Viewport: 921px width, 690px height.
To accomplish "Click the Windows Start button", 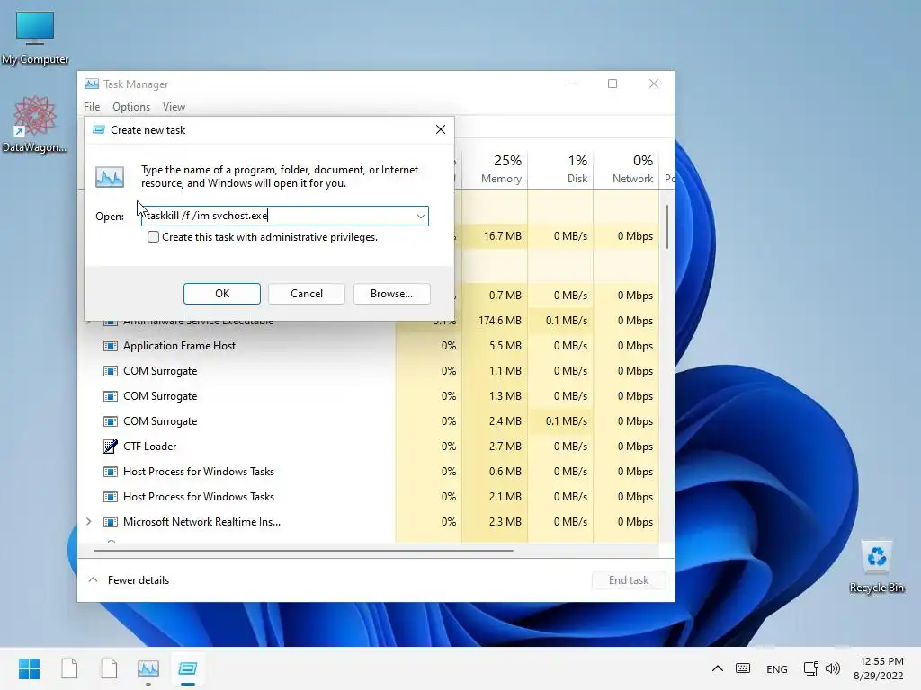I will pos(29,668).
